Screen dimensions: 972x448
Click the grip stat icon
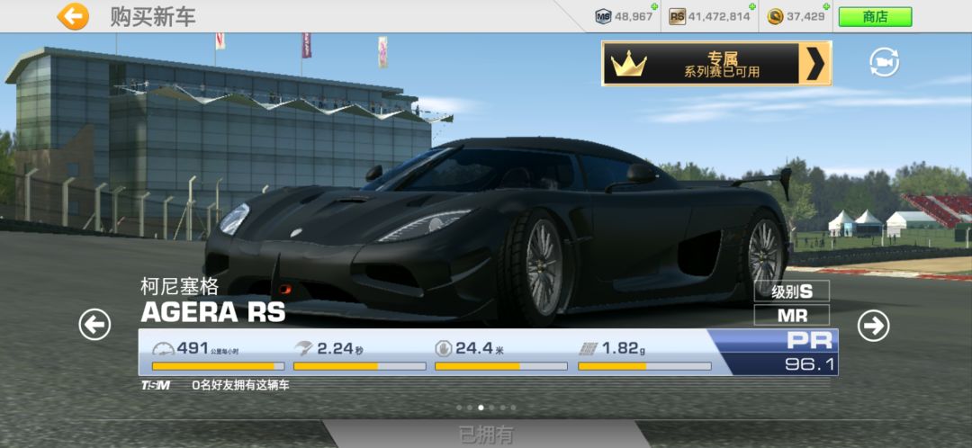tap(588, 349)
